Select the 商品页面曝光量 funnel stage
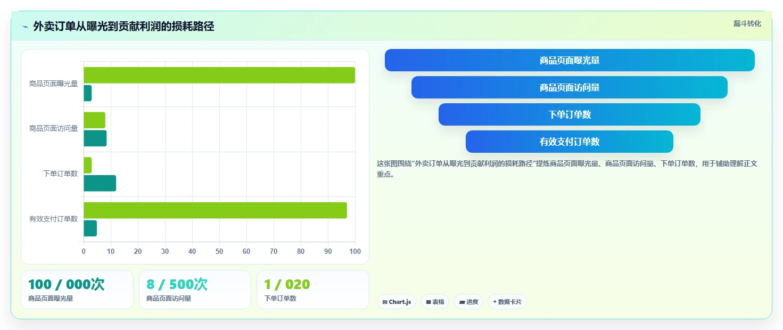This screenshot has width=783, height=330. coord(570,60)
